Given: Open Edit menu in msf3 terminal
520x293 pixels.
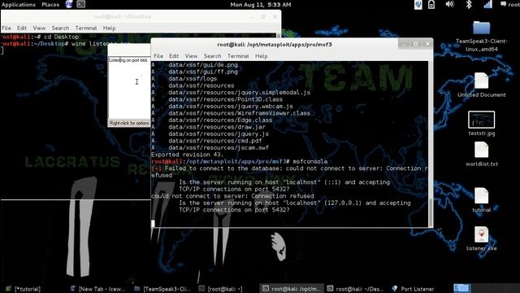Looking at the screenshot, I should click(x=174, y=56).
